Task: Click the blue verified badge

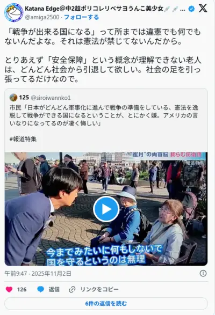Action: [x=191, y=9]
